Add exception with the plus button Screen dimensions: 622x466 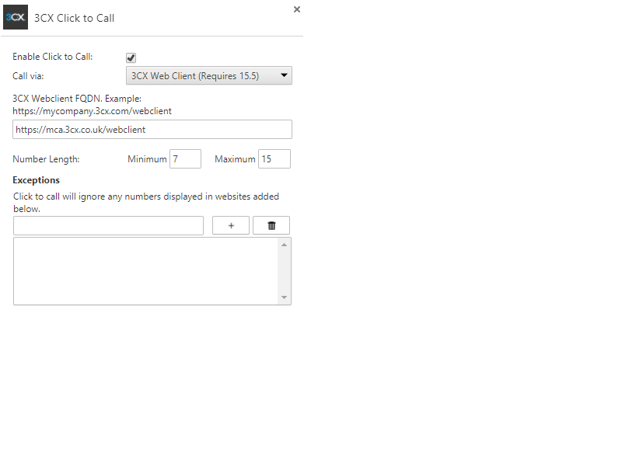(x=231, y=225)
